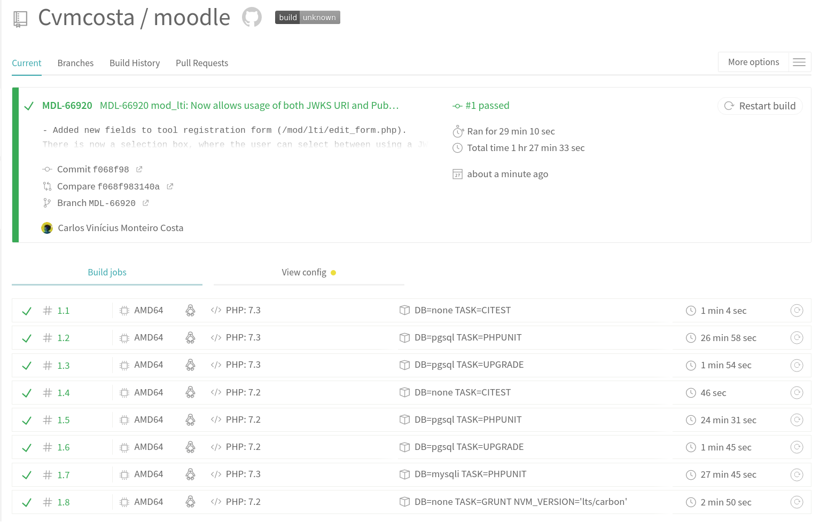Image resolution: width=820 pixels, height=522 pixels.
Task: Click the Cvmcosta owner name in title
Action: [87, 18]
